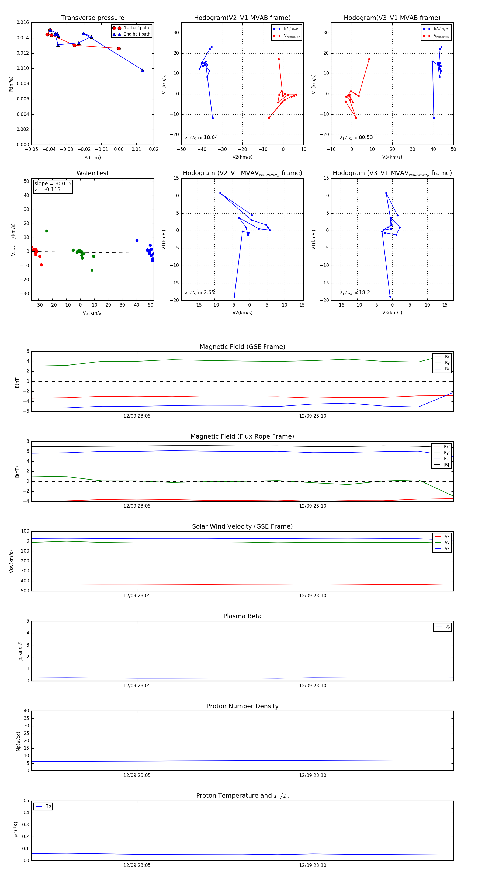Click the 'Tp(10^6K)' axis label
This screenshot has height=889, width=485.
click(x=16, y=831)
